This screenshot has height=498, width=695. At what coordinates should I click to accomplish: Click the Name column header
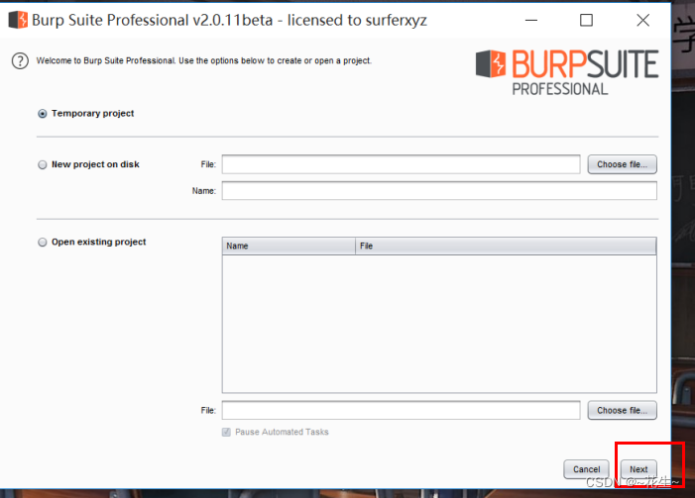tap(289, 247)
